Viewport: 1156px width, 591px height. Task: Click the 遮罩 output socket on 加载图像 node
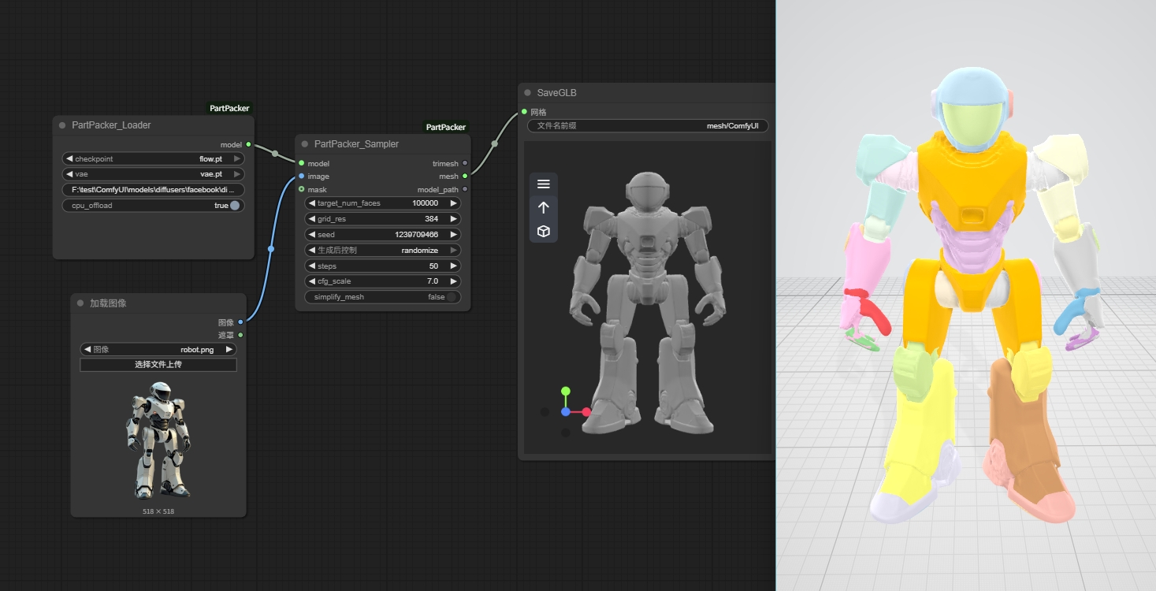(x=240, y=336)
